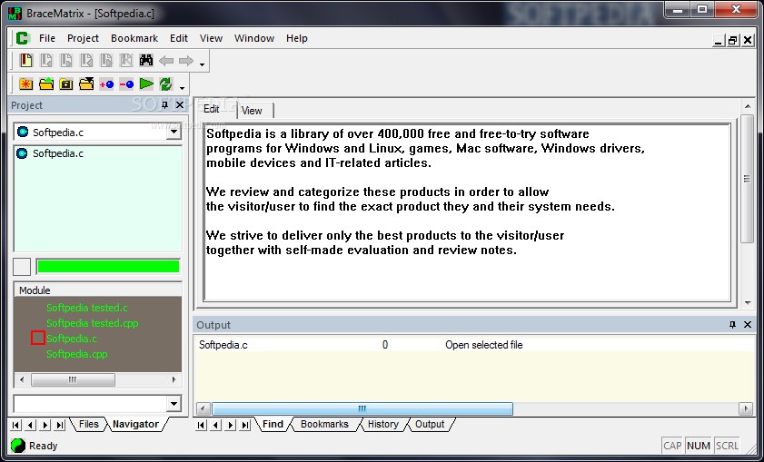This screenshot has height=462, width=764.
Task: Switch to the Bookmarks tab
Action: (324, 424)
